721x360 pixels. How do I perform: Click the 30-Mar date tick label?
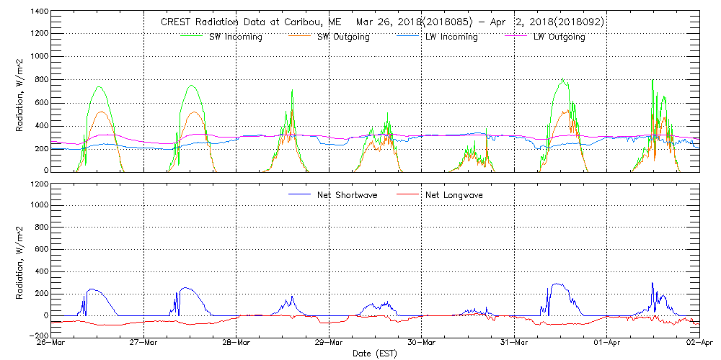pos(422,343)
